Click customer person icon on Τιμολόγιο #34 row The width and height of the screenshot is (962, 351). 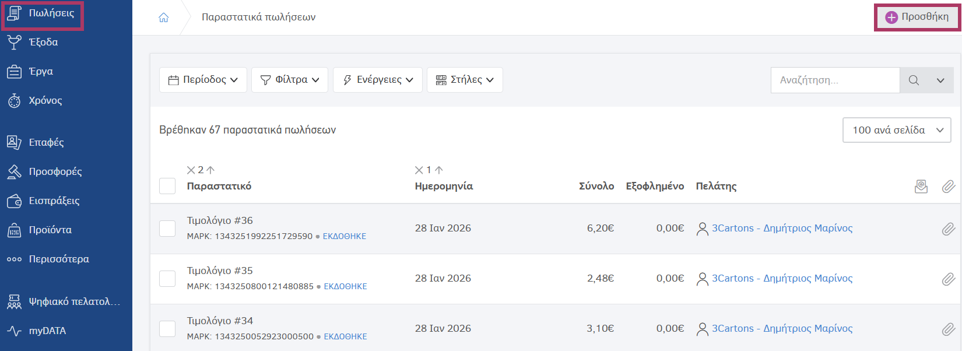(x=703, y=329)
